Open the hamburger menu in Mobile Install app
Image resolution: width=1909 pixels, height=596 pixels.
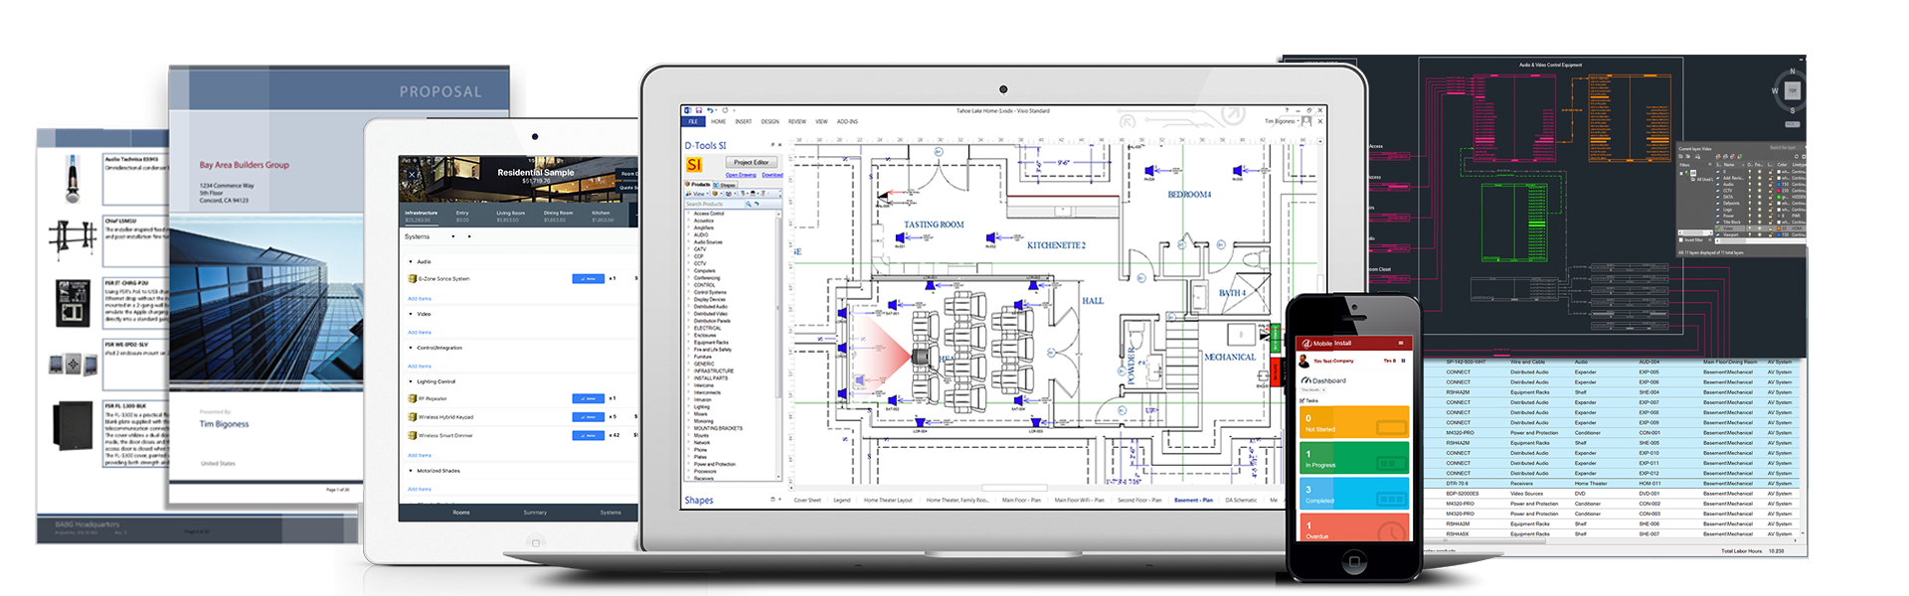1403,343
